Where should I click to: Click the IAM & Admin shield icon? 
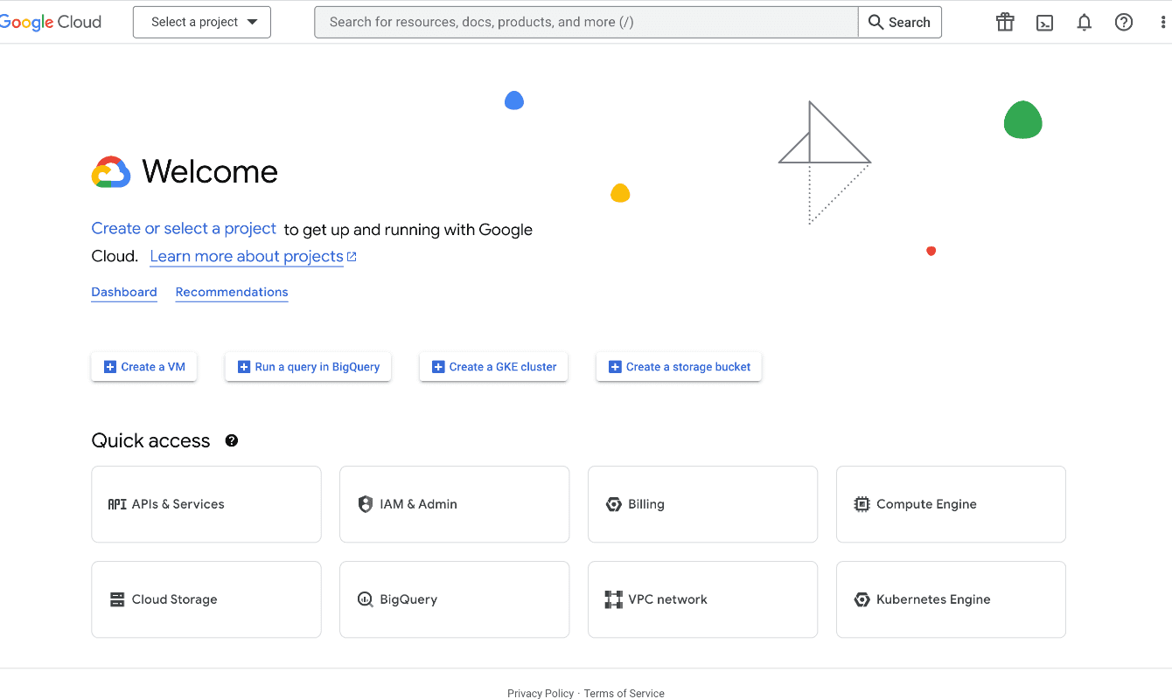click(366, 504)
